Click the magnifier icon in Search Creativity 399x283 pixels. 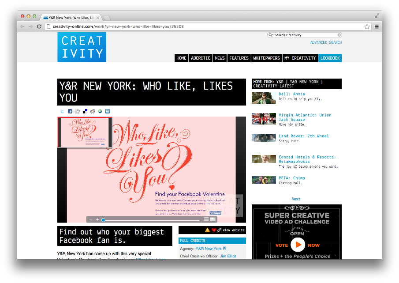coord(271,35)
